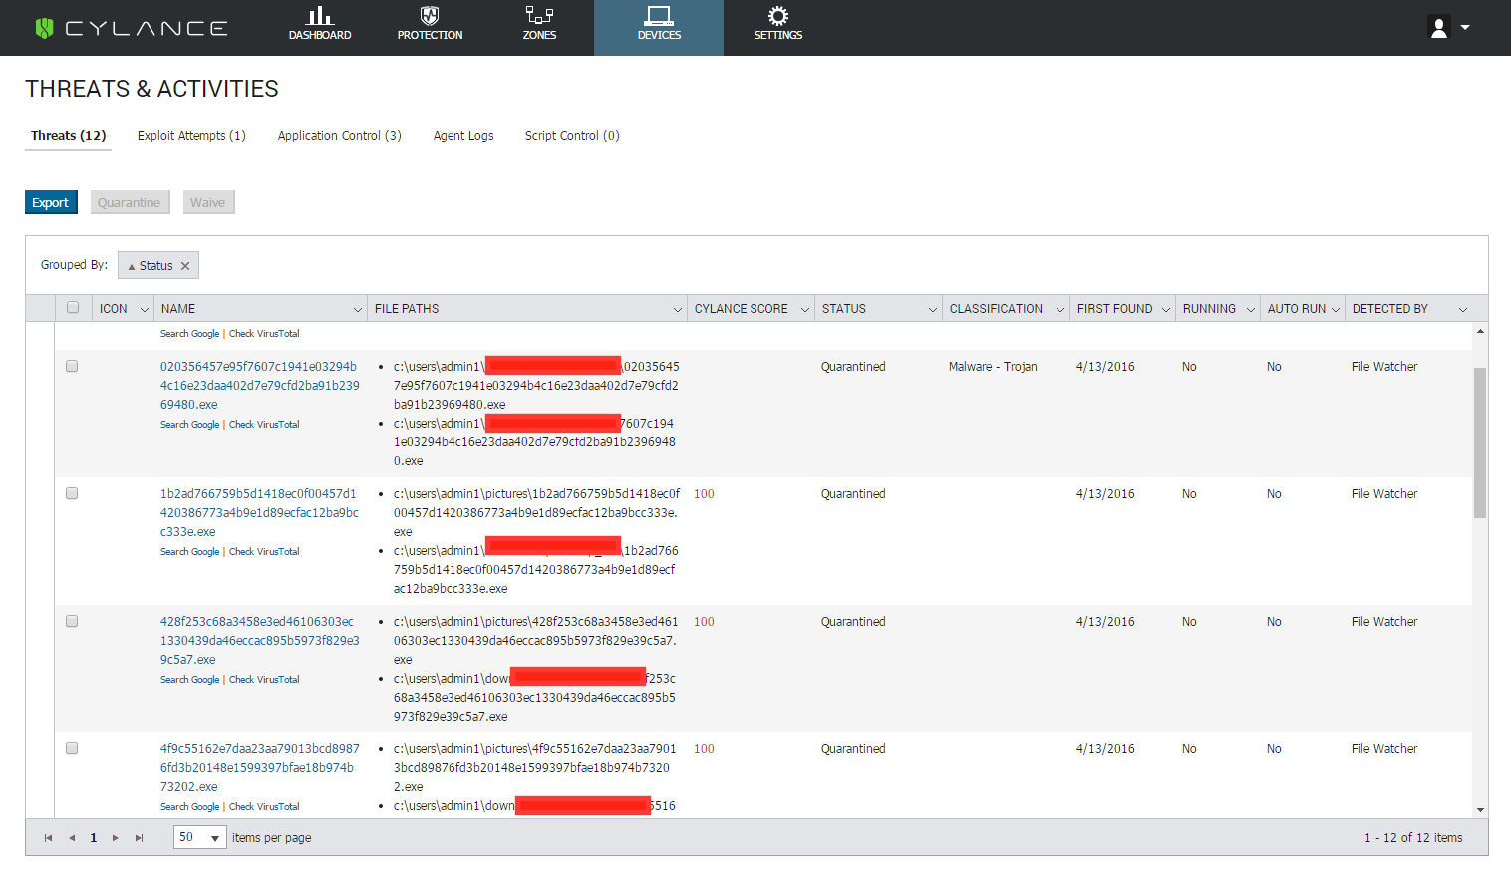This screenshot has width=1511, height=874.
Task: Click the vertical scrollbar thumb
Action: 1480,442
